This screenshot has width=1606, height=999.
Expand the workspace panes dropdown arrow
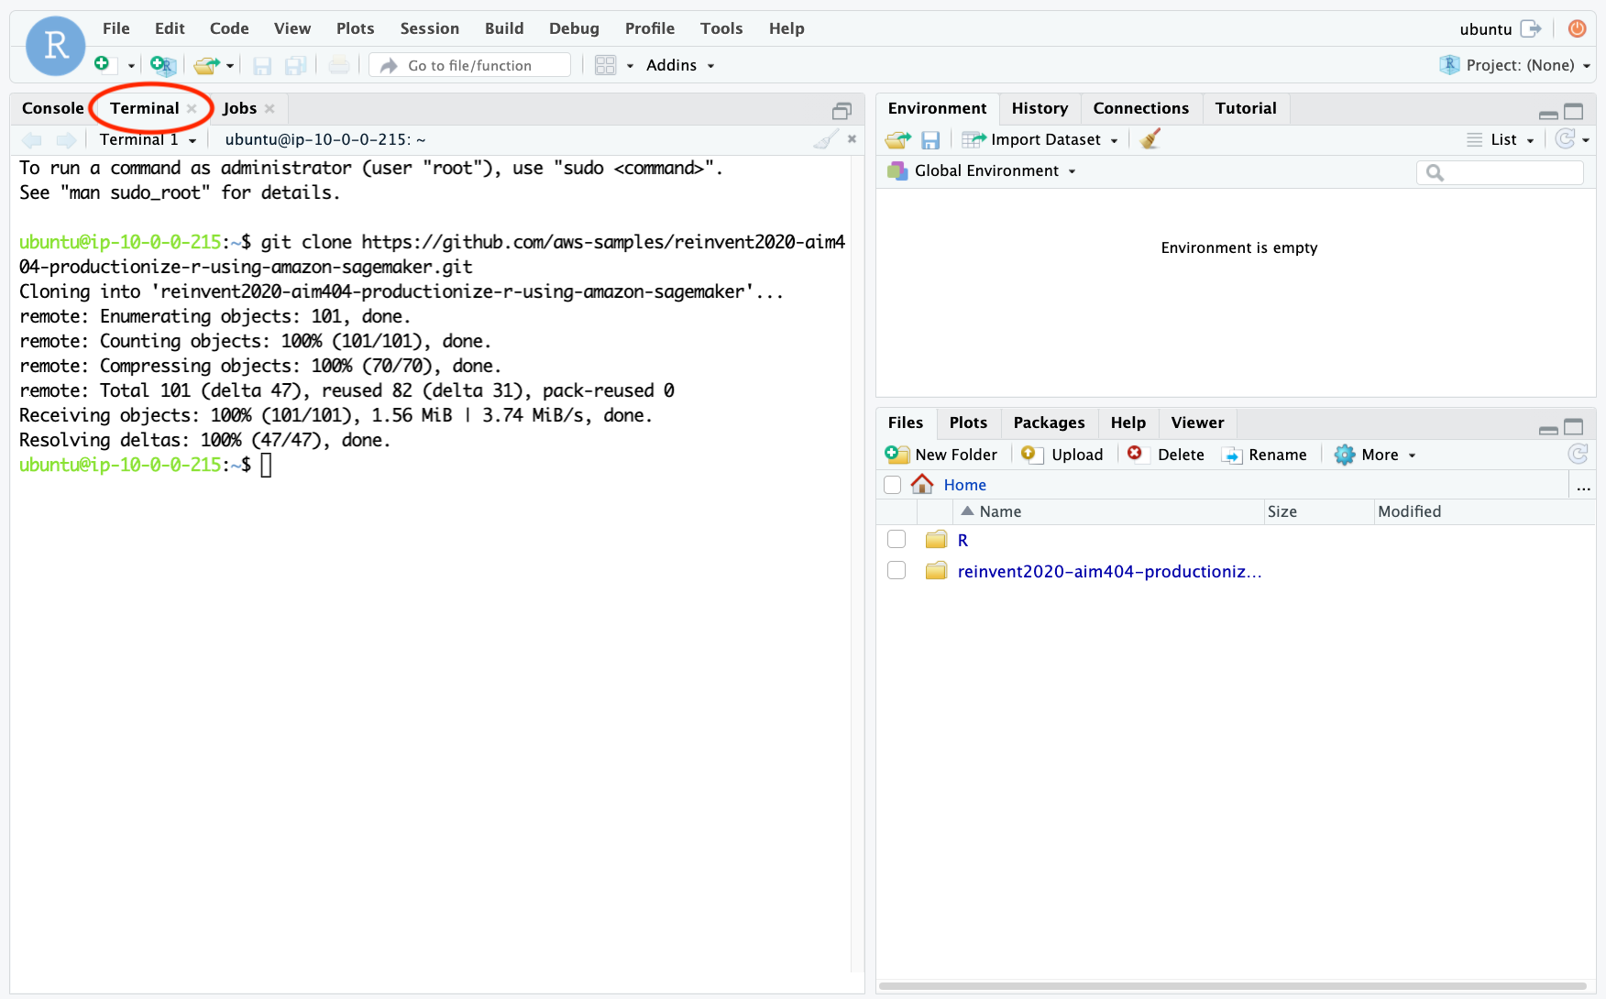coord(630,66)
